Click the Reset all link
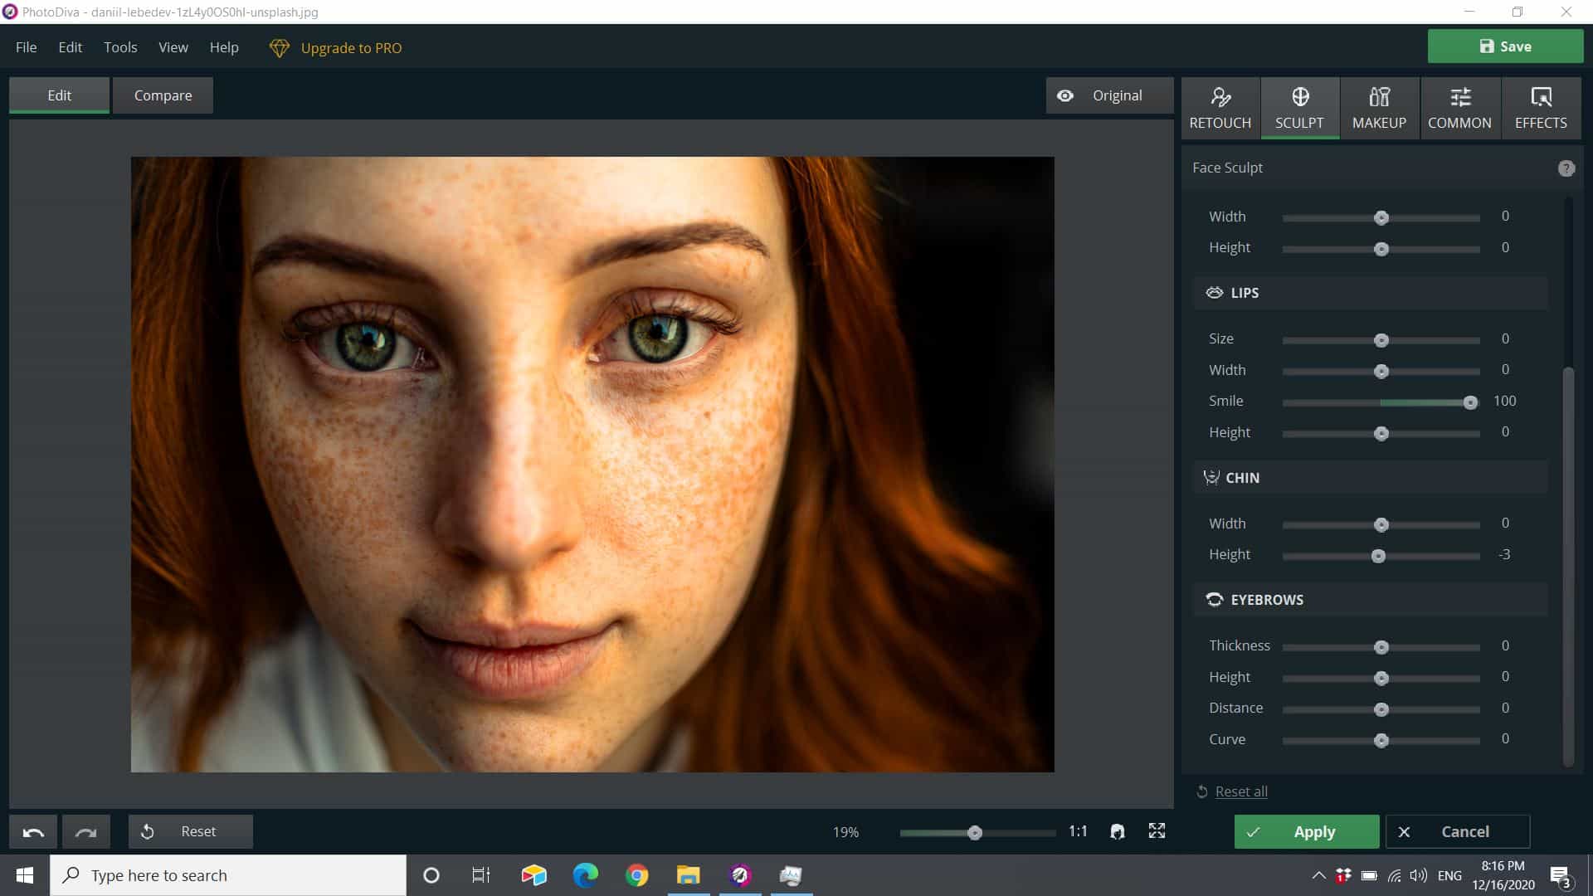Image resolution: width=1593 pixels, height=896 pixels. coord(1241,791)
